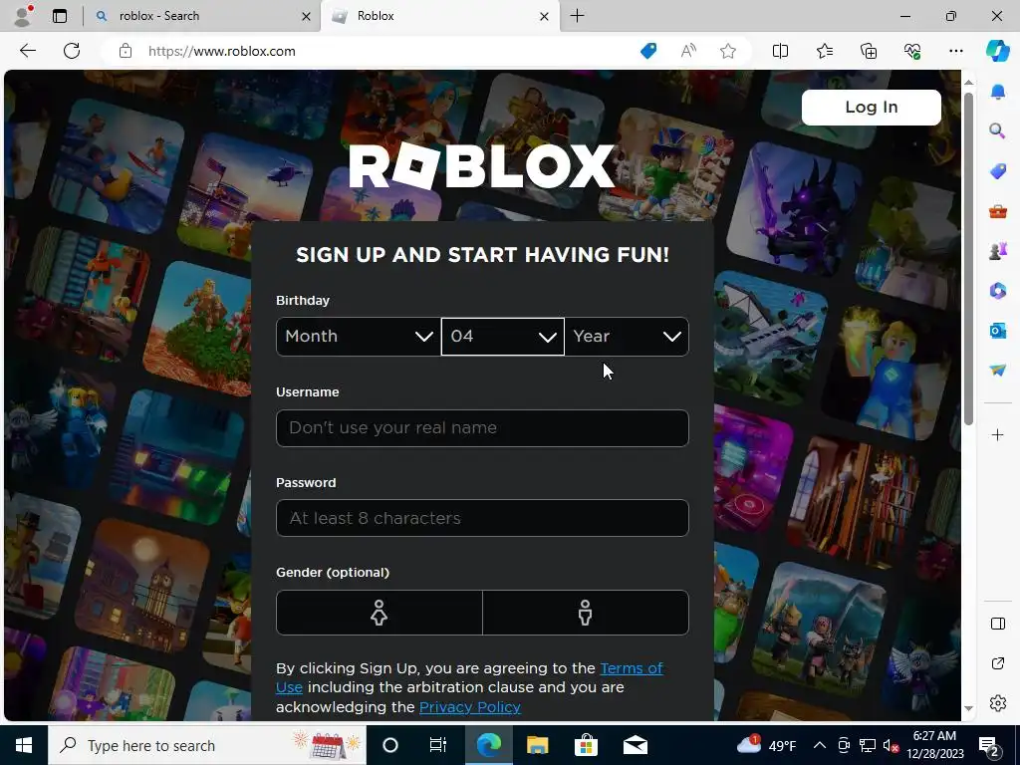Screen dimensions: 1020x765
Task: Click the Roblox logo
Action: click(x=482, y=166)
